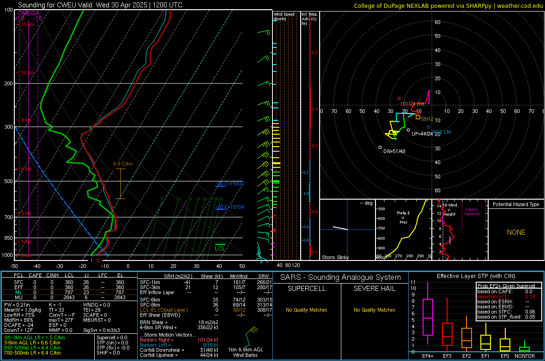Select the SFC parcel row

[x=69, y=282]
